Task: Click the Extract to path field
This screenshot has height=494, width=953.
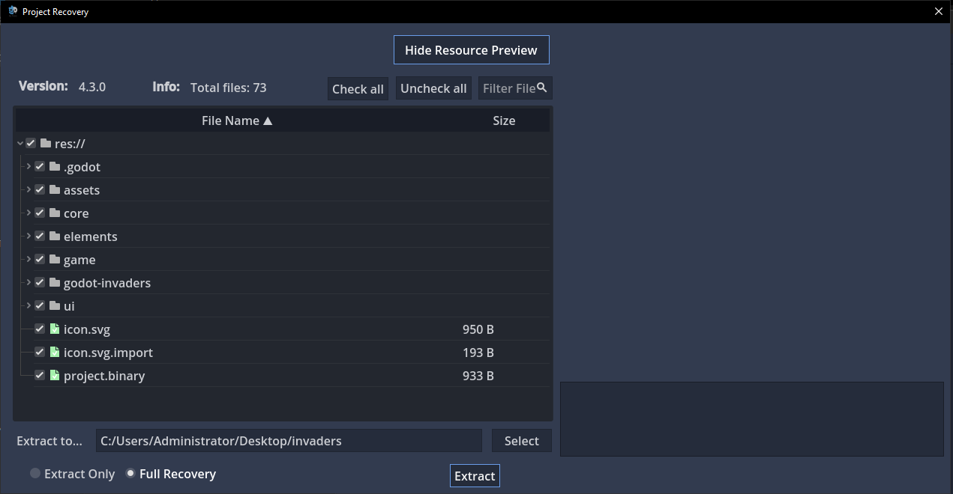Action: click(x=289, y=441)
